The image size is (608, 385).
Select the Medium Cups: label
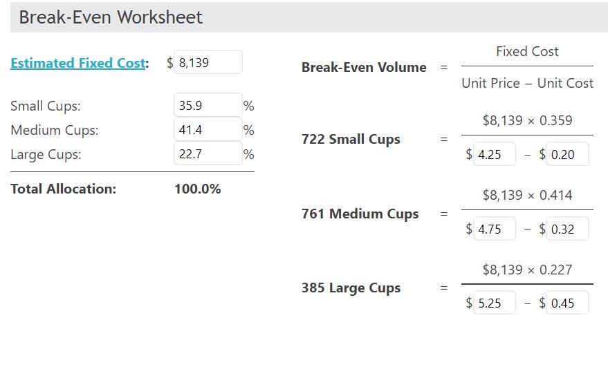pos(54,130)
